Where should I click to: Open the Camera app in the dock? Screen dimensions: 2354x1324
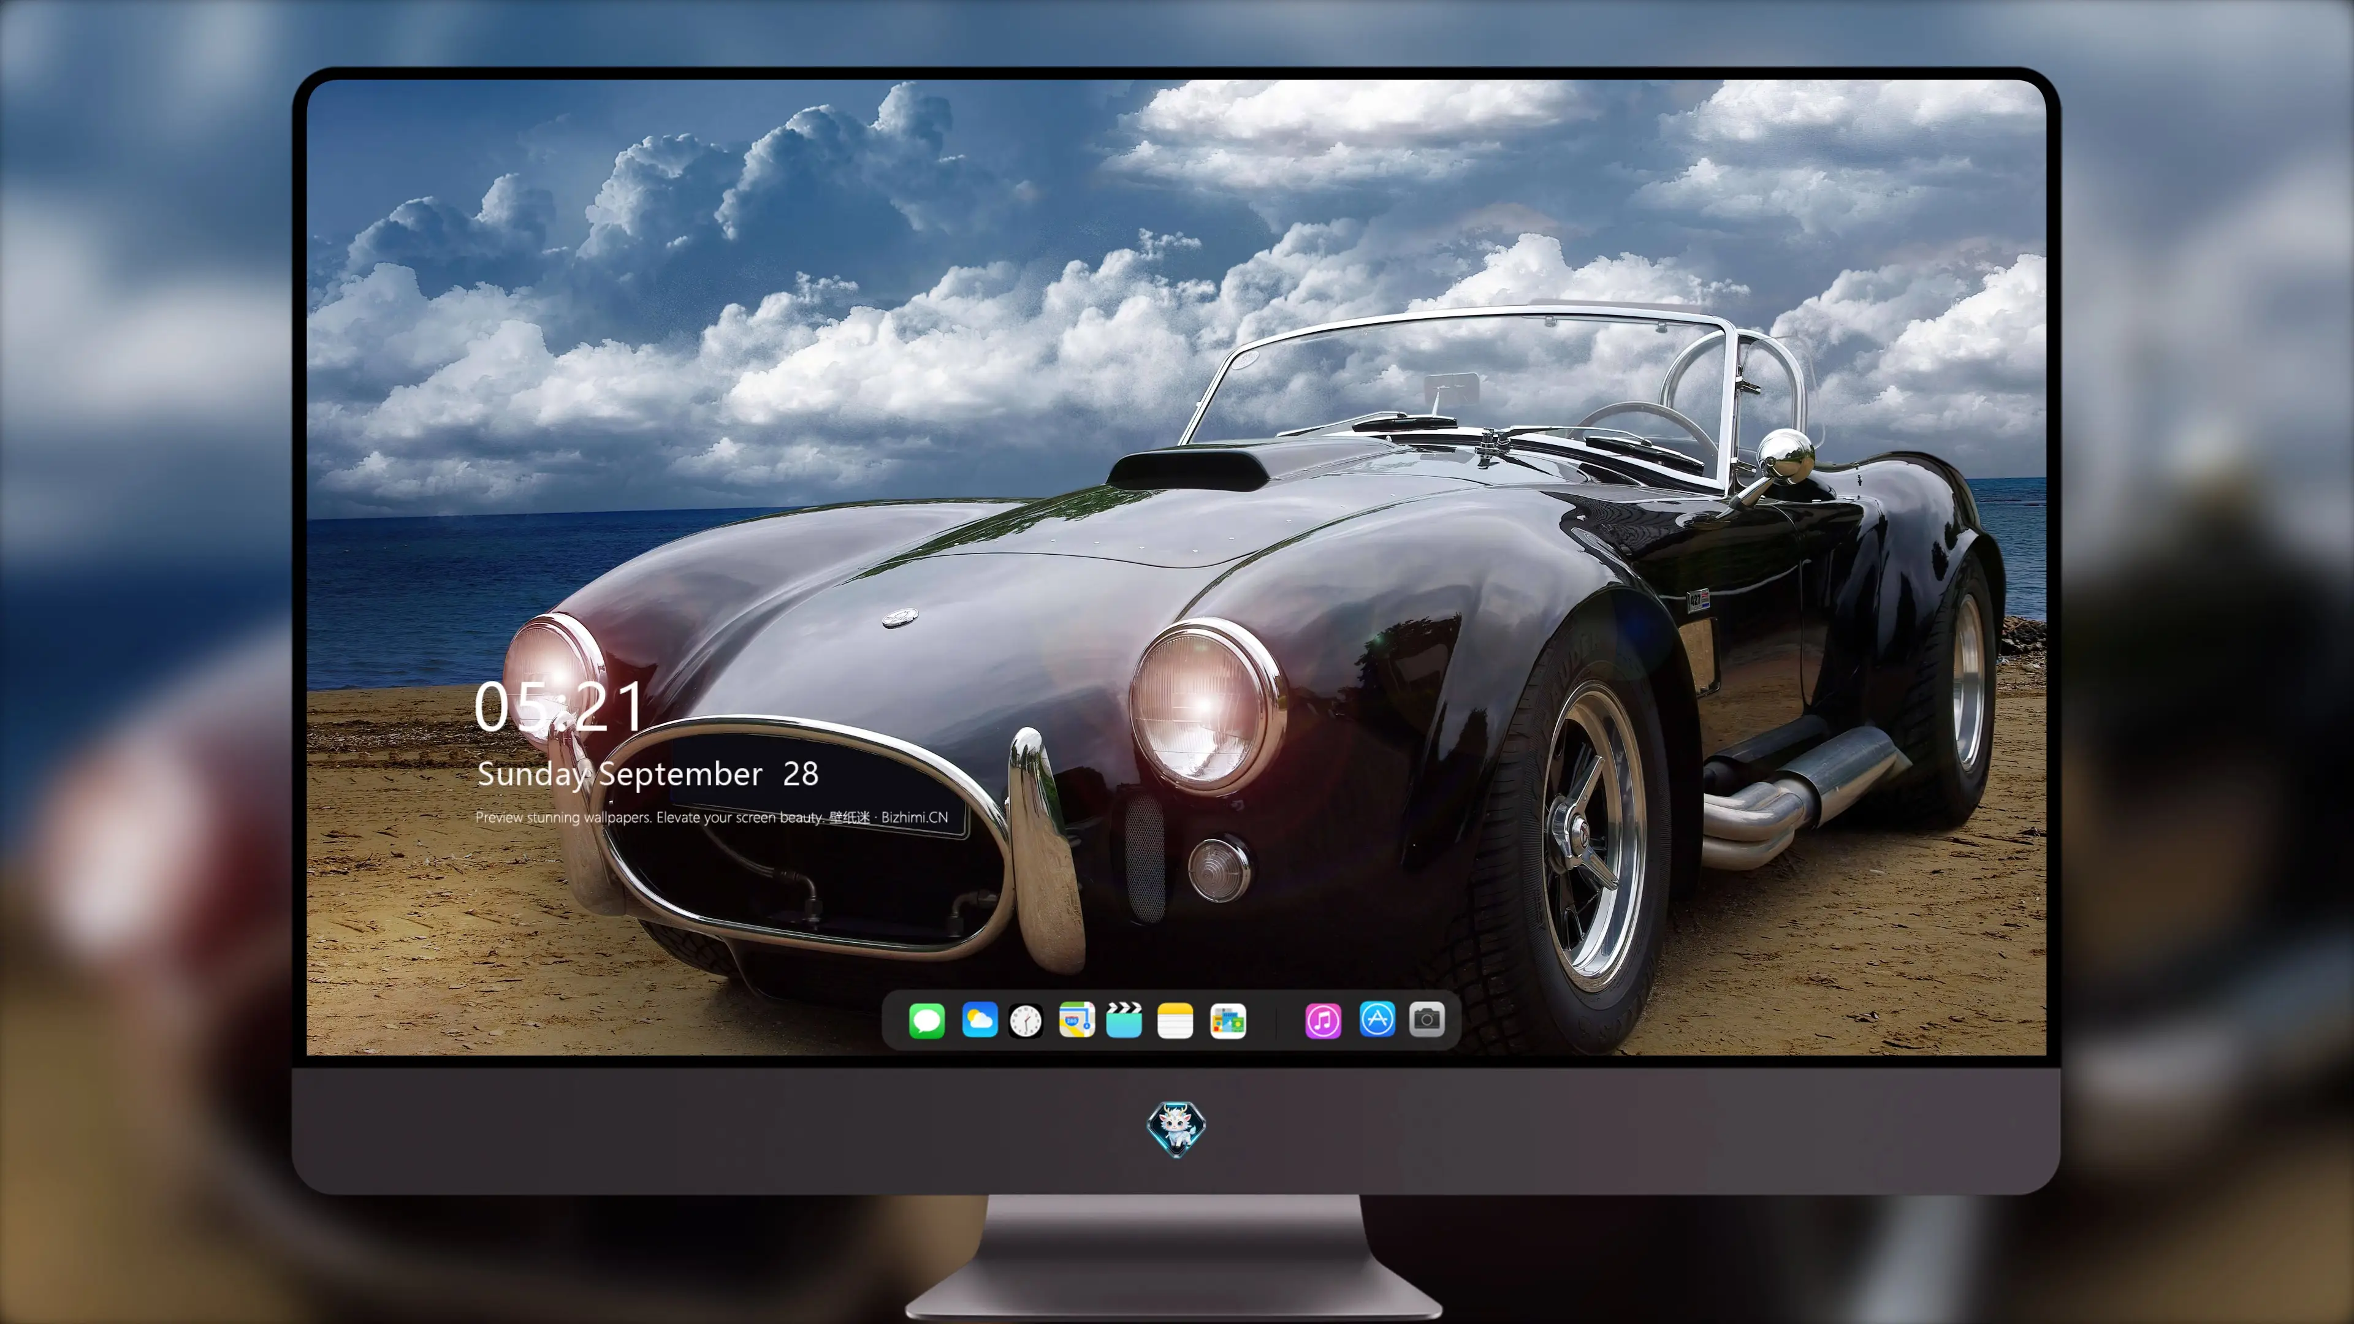[x=1426, y=1020]
